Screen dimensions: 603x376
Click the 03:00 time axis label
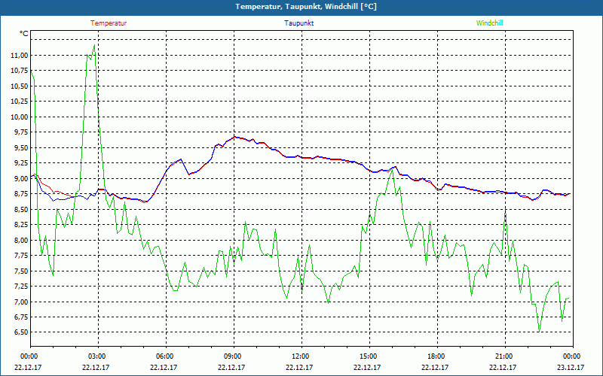96,356
